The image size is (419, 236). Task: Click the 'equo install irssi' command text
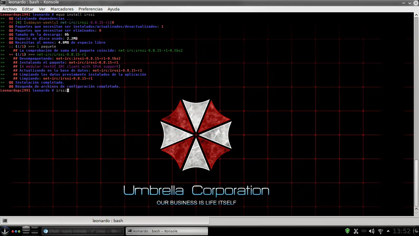tap(75, 14)
